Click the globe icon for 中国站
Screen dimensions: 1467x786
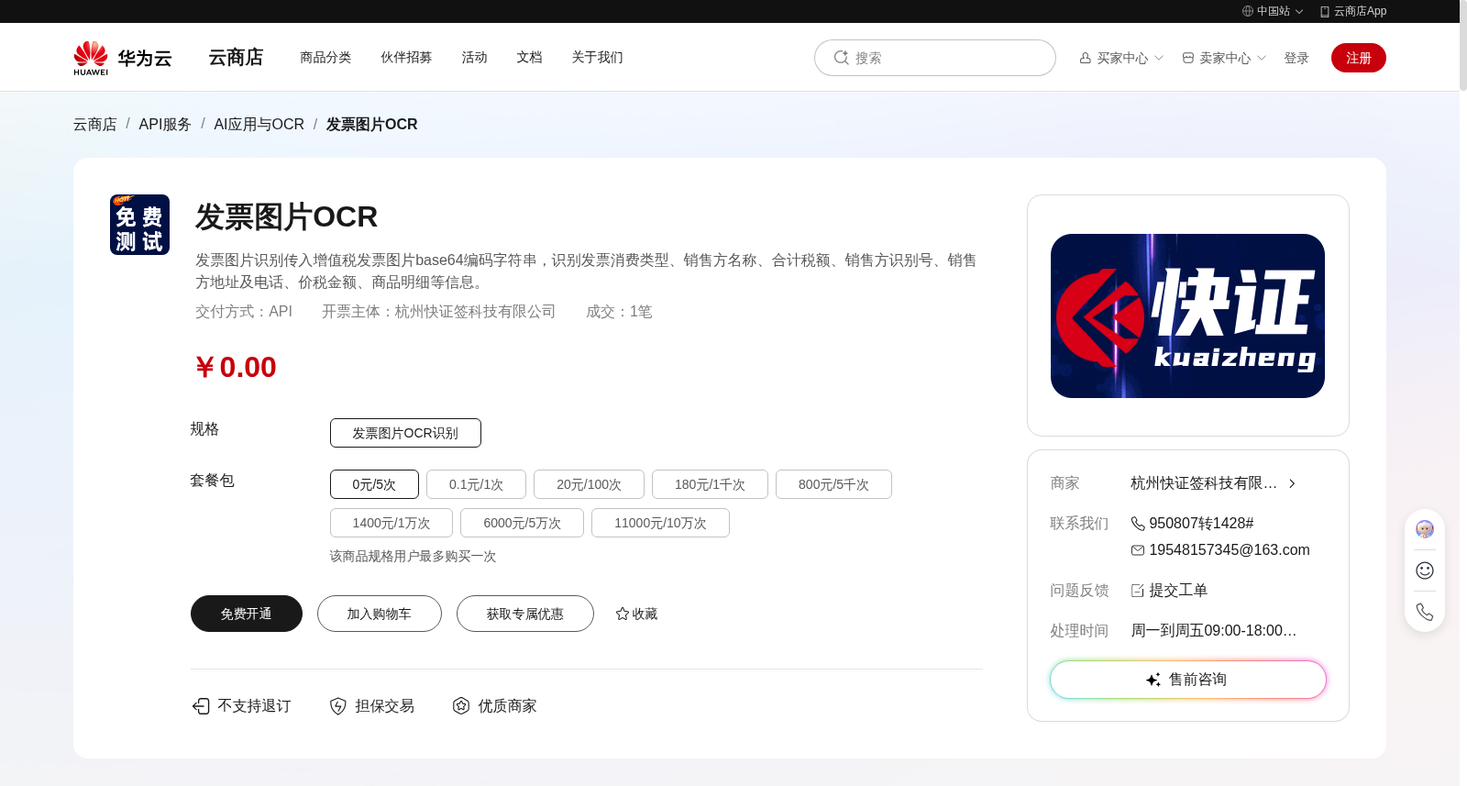coord(1248,11)
